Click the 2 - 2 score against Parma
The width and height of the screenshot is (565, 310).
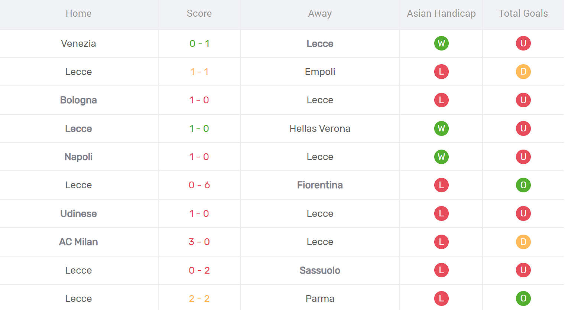199,298
